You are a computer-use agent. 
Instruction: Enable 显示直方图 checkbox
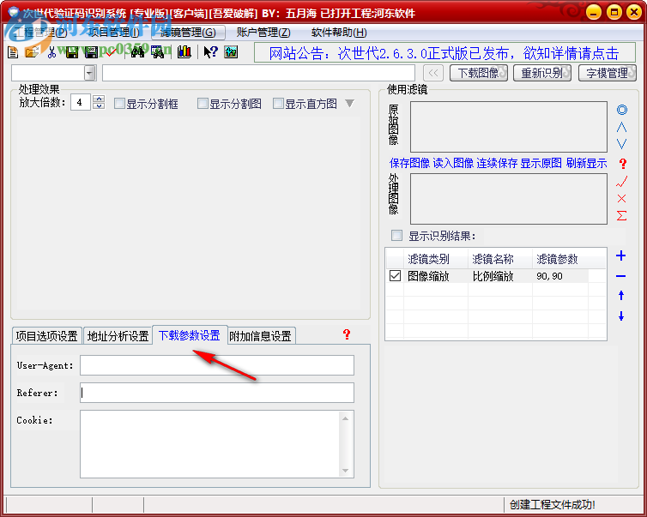pyautogui.click(x=278, y=104)
